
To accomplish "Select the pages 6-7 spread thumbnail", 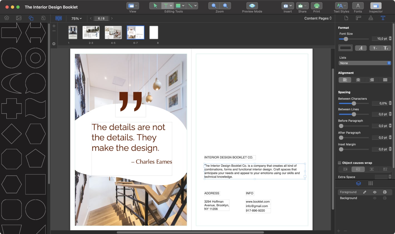I will [135, 32].
